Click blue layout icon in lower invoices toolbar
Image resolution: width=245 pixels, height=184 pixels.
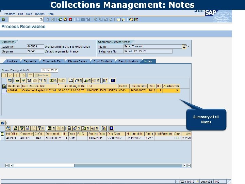[x=111, y=128]
